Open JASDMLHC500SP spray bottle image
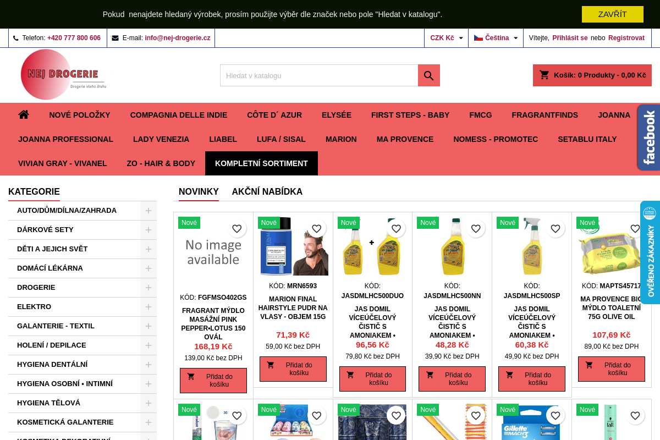The height and width of the screenshot is (440, 660). [x=532, y=246]
